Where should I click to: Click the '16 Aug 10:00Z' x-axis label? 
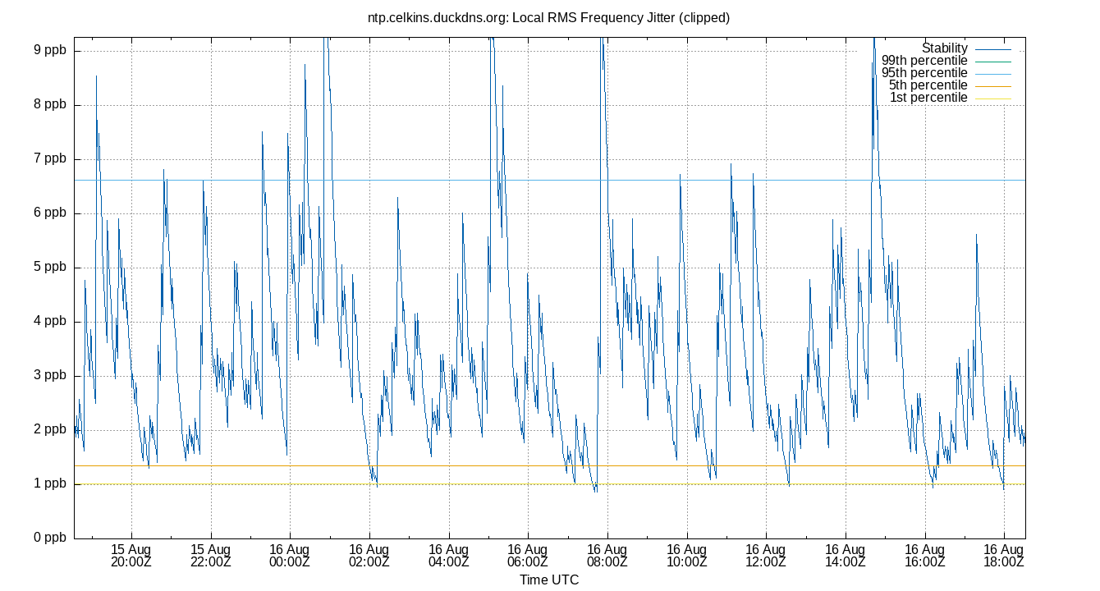point(686,556)
